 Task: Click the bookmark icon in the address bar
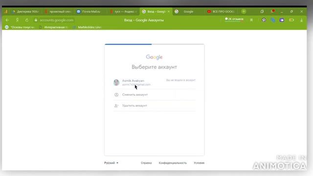[x=251, y=20]
